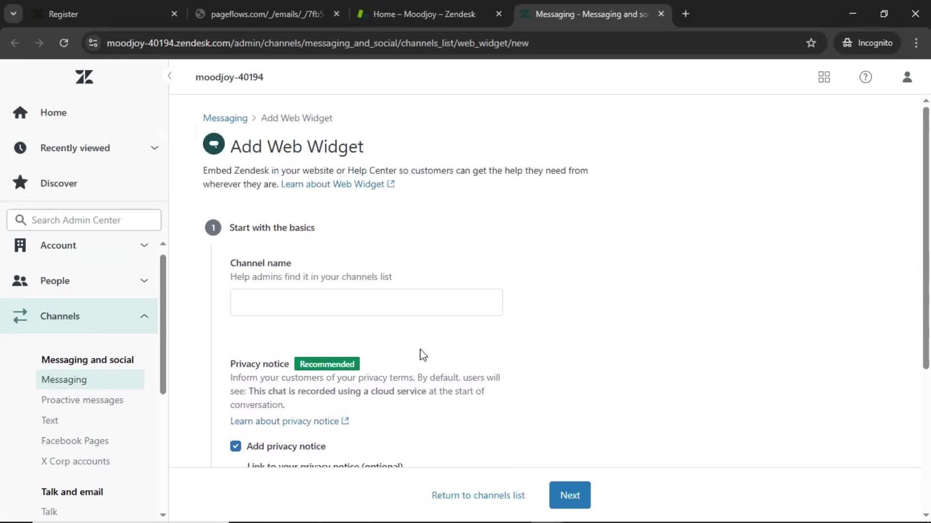Click the Recently viewed clock icon

pos(20,148)
